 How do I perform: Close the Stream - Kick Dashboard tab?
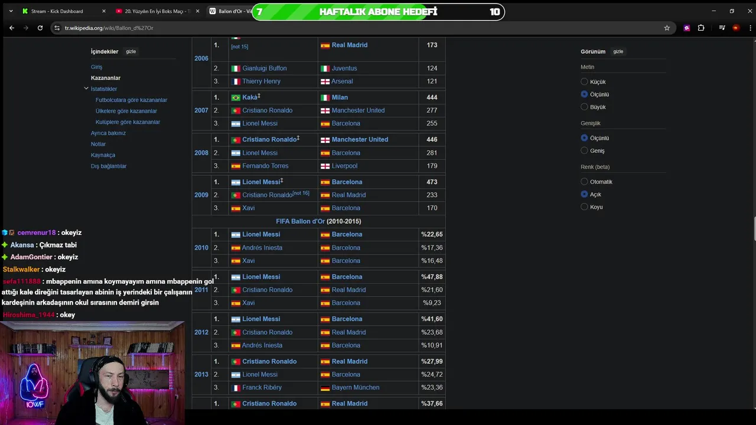(104, 11)
